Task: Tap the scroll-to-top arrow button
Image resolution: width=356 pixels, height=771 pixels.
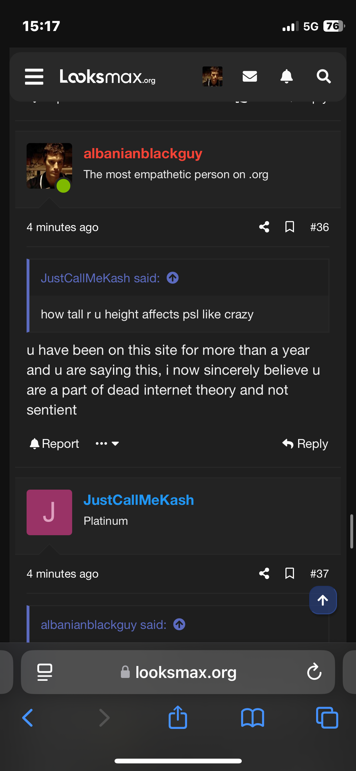Action: [x=323, y=600]
